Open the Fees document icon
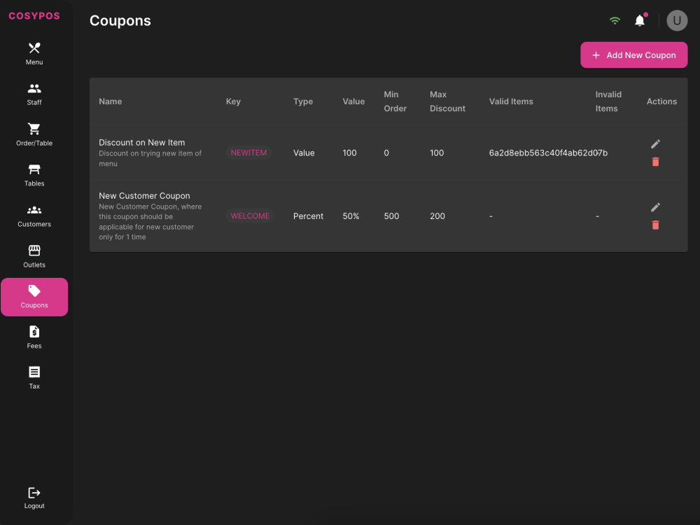Viewport: 700px width, 525px height. point(34,332)
